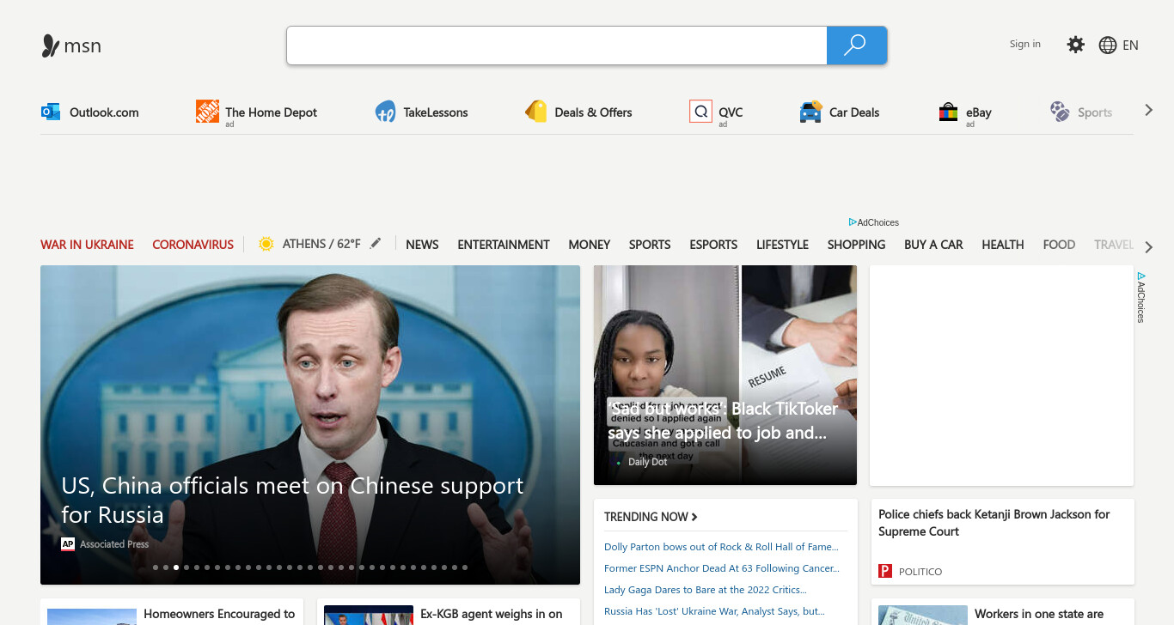
Task: Click The Home Depot orange logo
Action: coord(207,112)
